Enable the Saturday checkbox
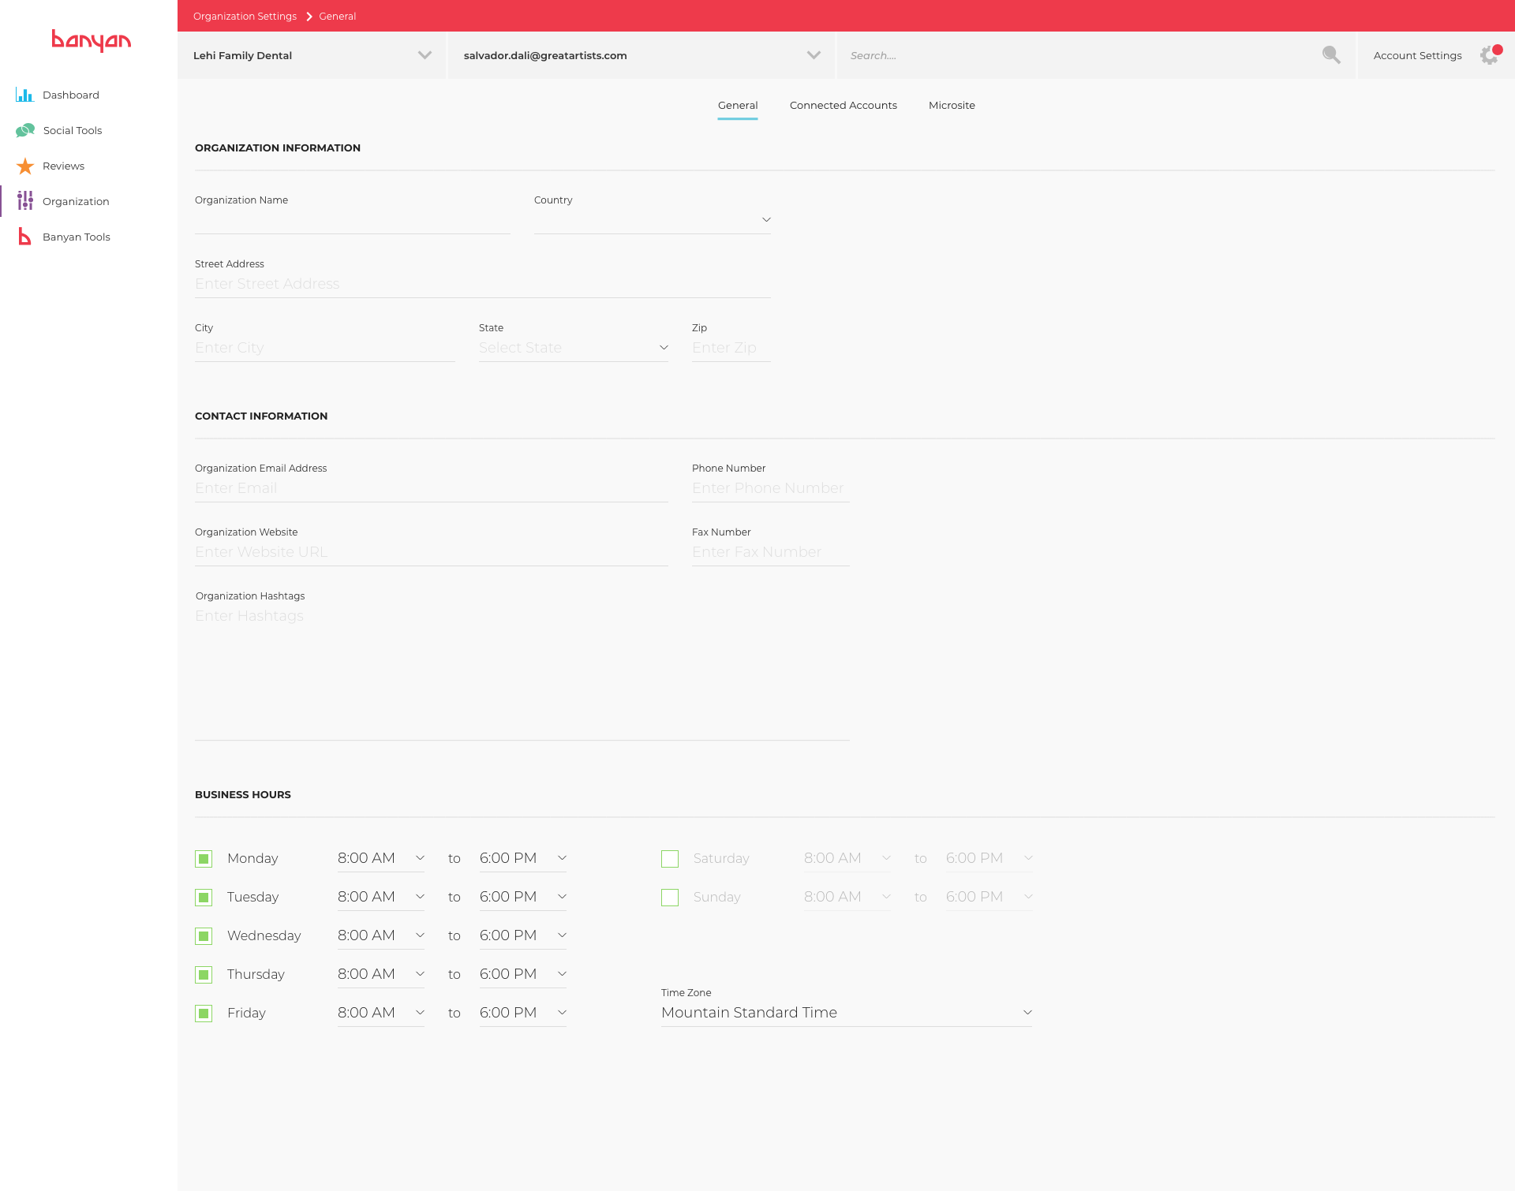 coord(670,858)
